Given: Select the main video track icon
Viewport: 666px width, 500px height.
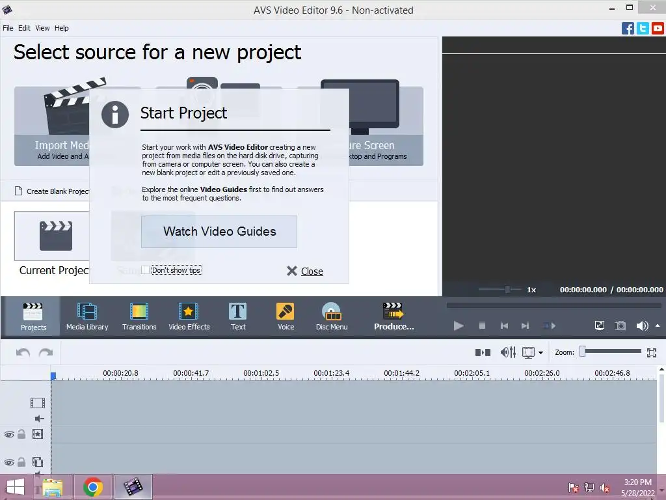Looking at the screenshot, I should [38, 402].
